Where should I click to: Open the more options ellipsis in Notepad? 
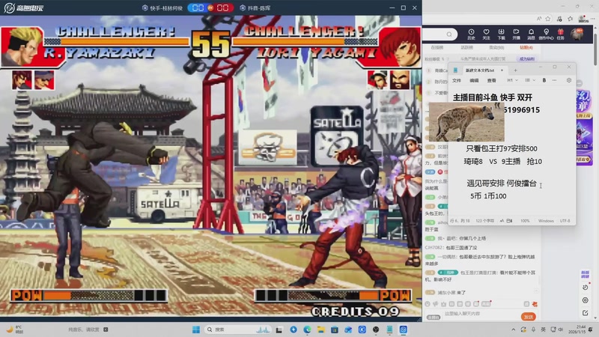554,80
